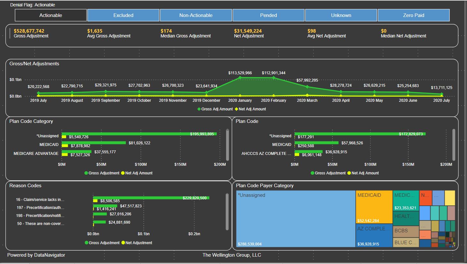
Task: Click green Gross Adj Amount legend marker in line chart
Action: pos(199,109)
